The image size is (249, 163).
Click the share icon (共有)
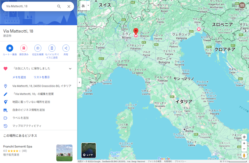click(66, 48)
